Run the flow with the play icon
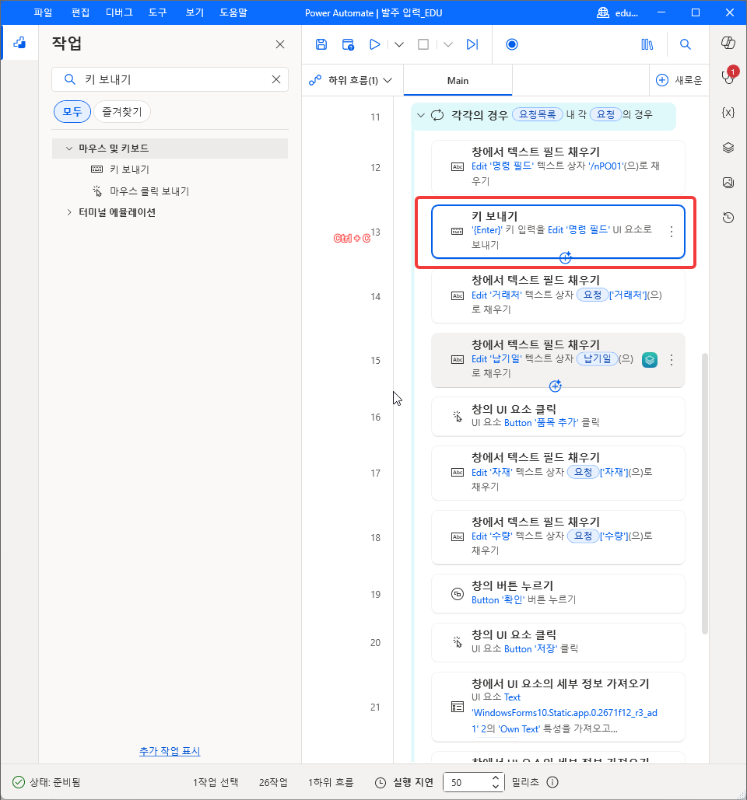Screen dimensions: 747x800 click(375, 44)
